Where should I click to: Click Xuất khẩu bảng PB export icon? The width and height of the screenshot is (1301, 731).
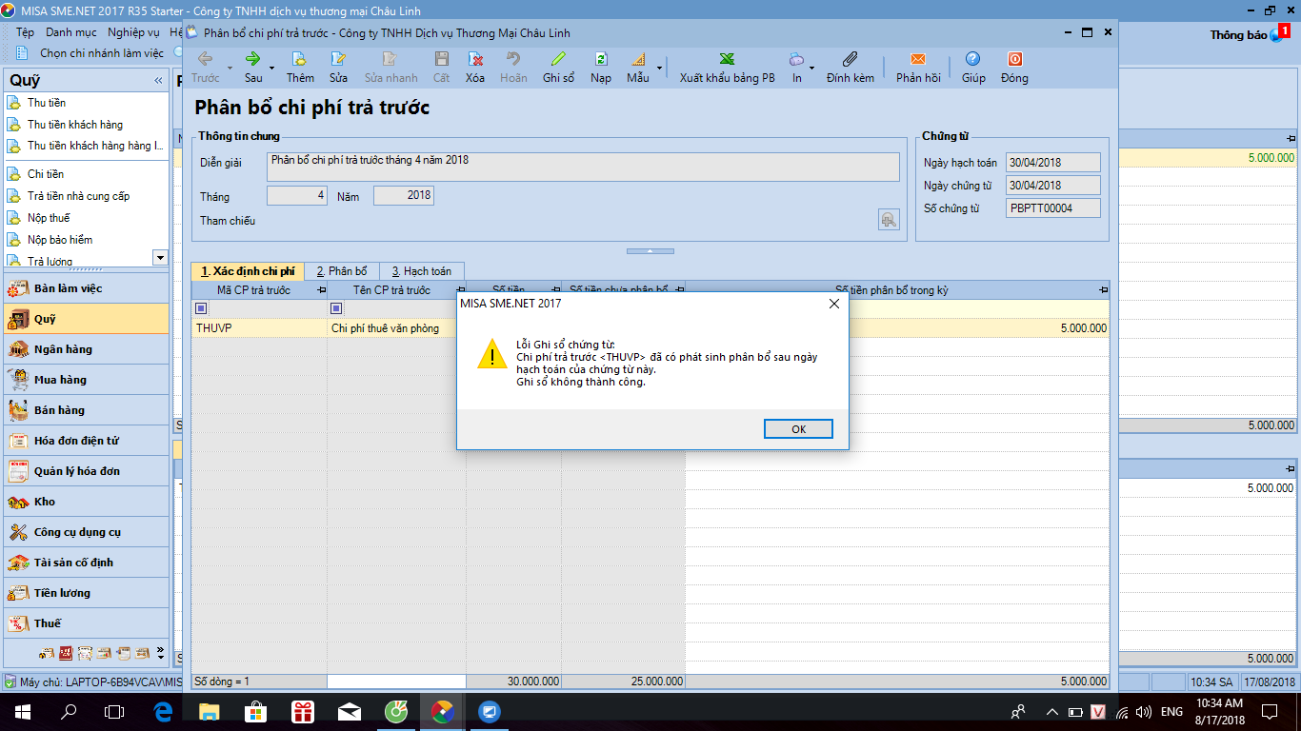[x=727, y=60]
